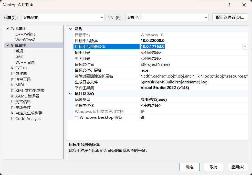Click the help question mark in title bar
The width and height of the screenshot is (252, 175).
click(x=229, y=5)
